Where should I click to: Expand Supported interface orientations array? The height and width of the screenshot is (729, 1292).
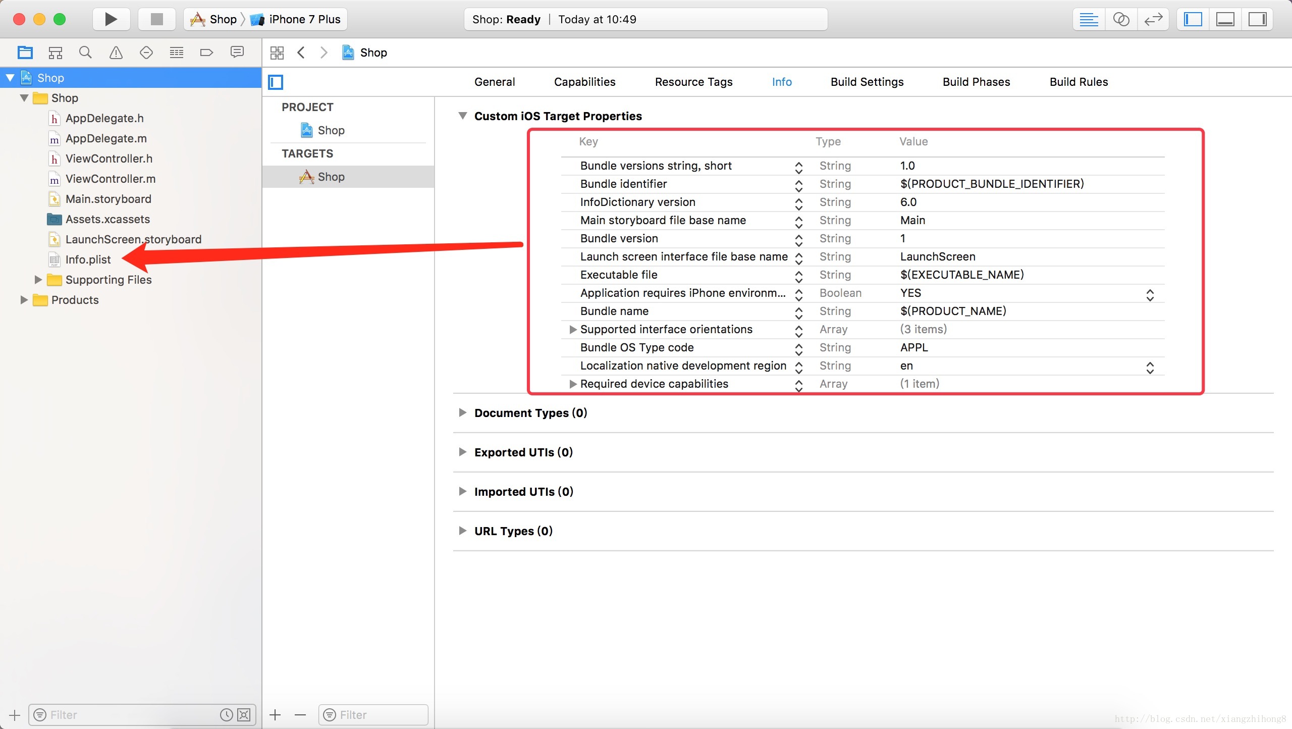pos(573,329)
